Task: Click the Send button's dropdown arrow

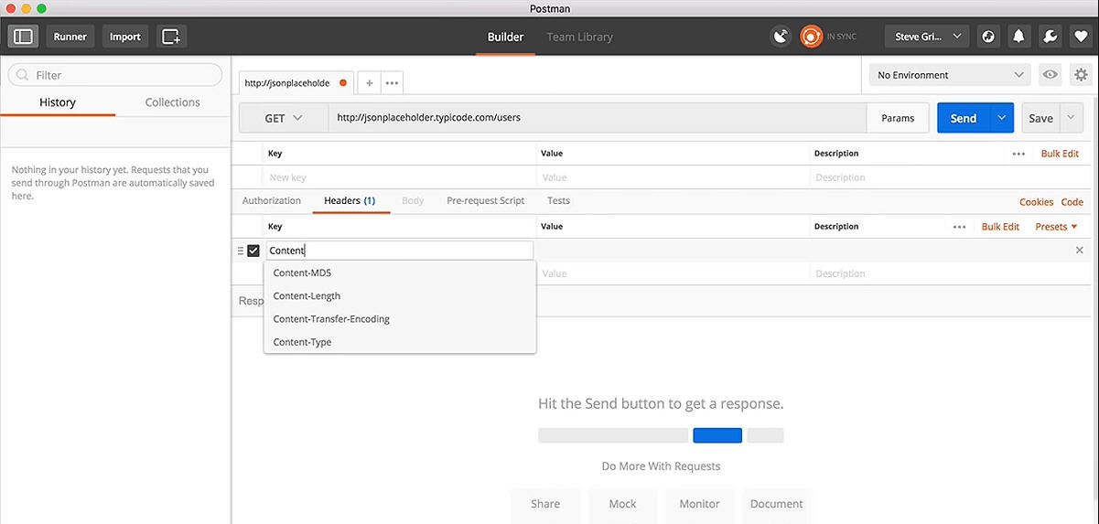Action: (1002, 118)
